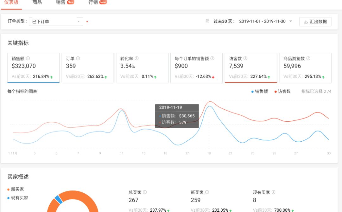Click the download icon on 汇出数据 button

pos(305,21)
